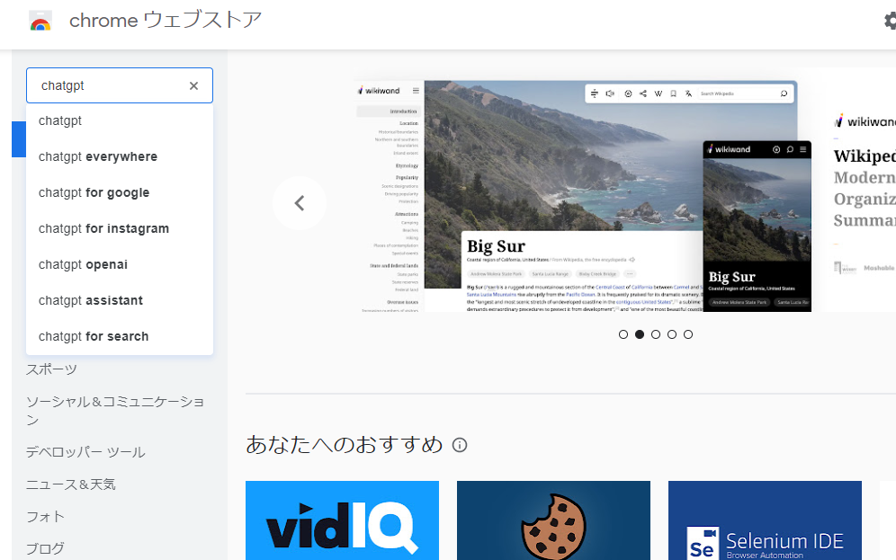Select the first carousel dot
Screen dimensions: 896x560
623,334
